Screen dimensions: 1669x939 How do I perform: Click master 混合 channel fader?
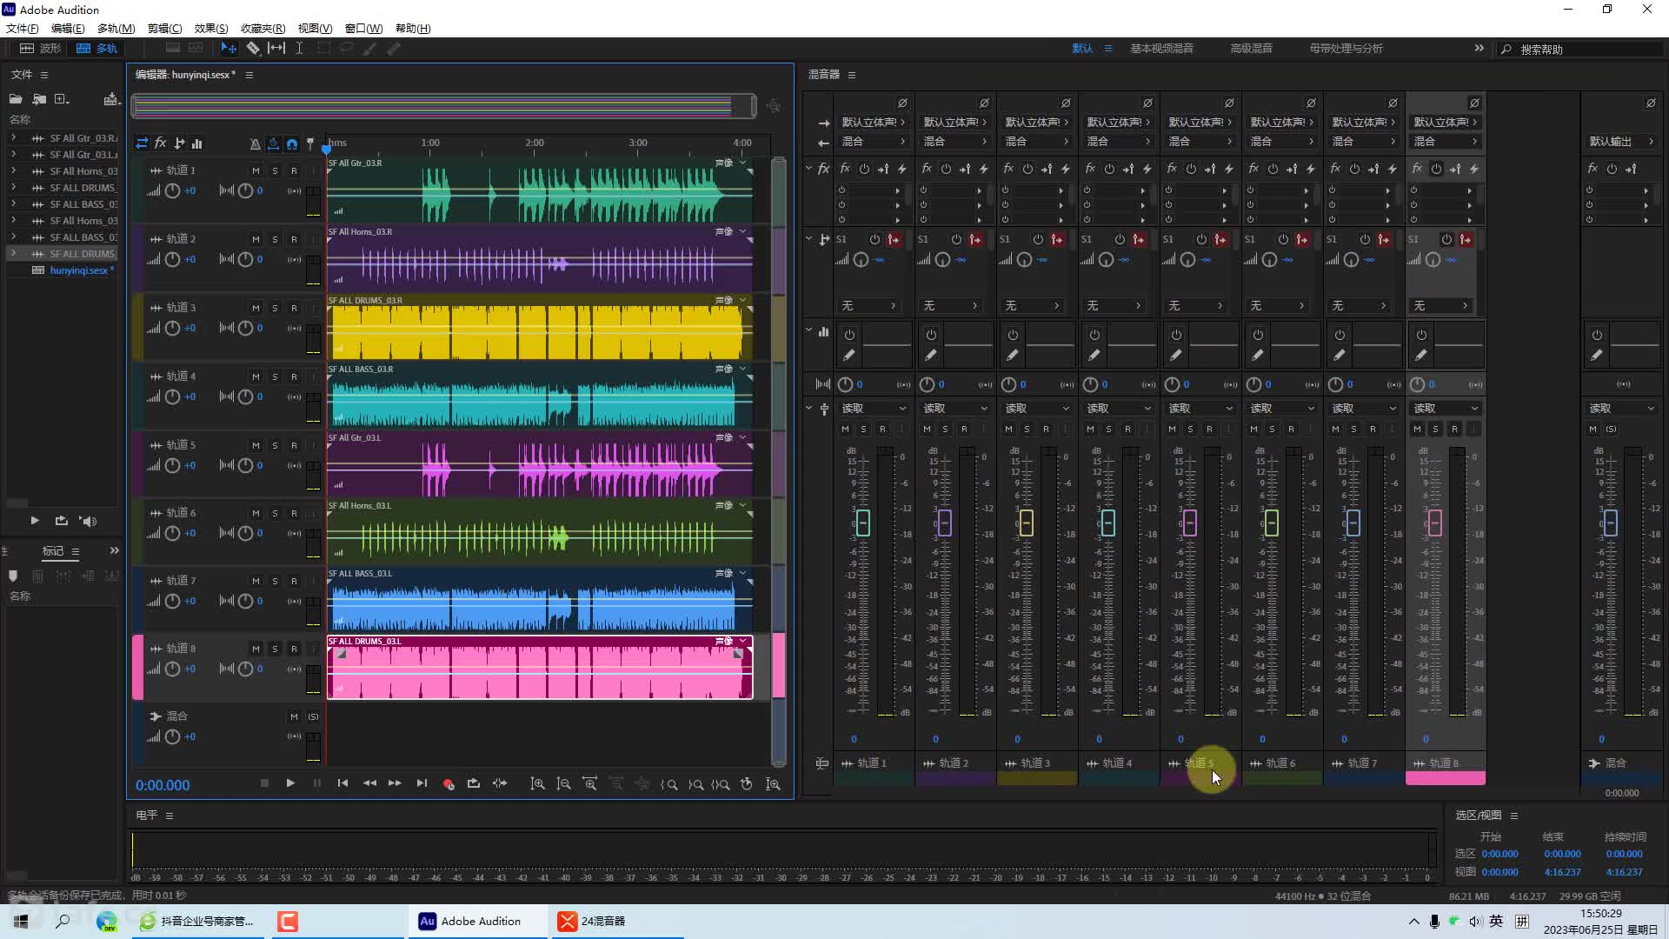1610,523
